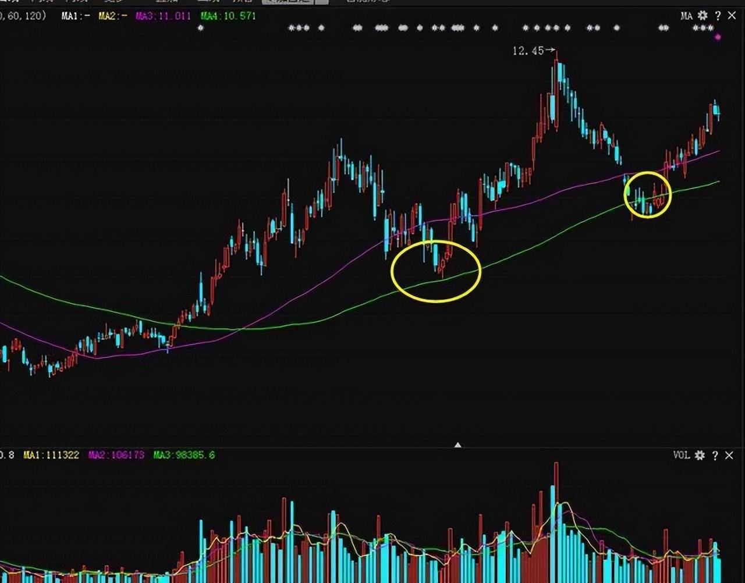
Task: Click inside the large yellow circle annotation
Action: pyautogui.click(x=436, y=271)
